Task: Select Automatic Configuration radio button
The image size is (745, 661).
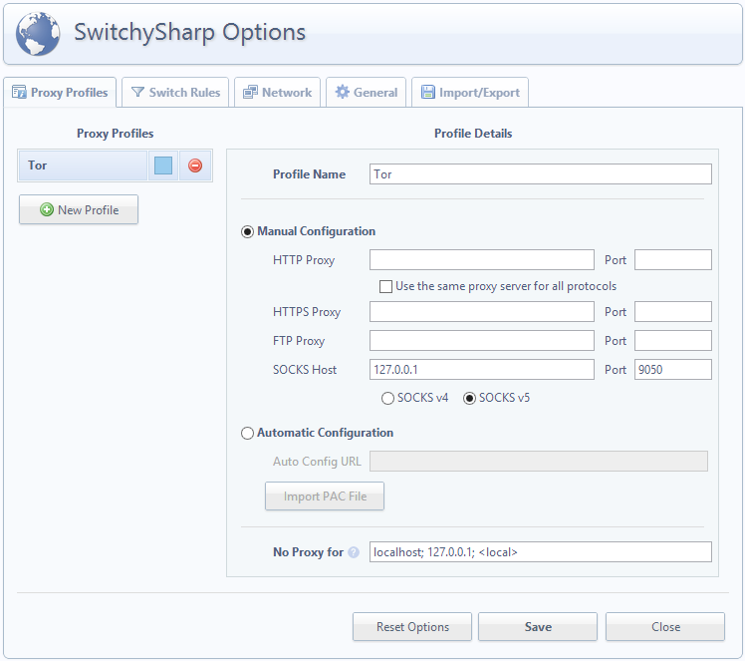Action: point(247,434)
